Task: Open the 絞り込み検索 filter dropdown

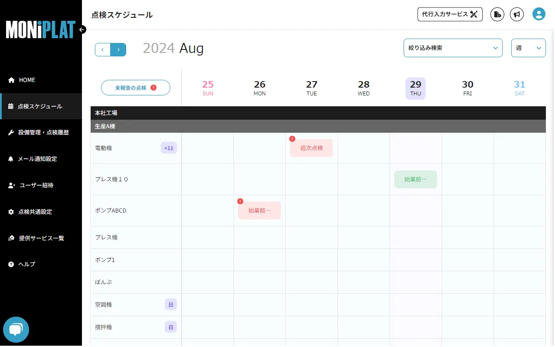Action: [453, 48]
